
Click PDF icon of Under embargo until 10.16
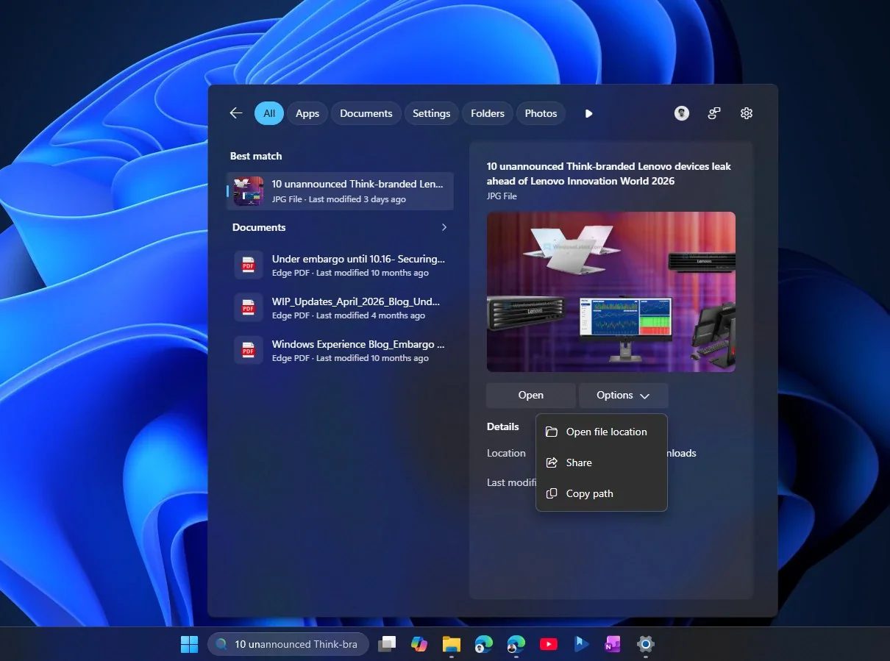[x=249, y=265]
